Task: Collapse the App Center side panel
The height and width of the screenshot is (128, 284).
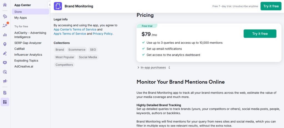Action: click(49, 5)
